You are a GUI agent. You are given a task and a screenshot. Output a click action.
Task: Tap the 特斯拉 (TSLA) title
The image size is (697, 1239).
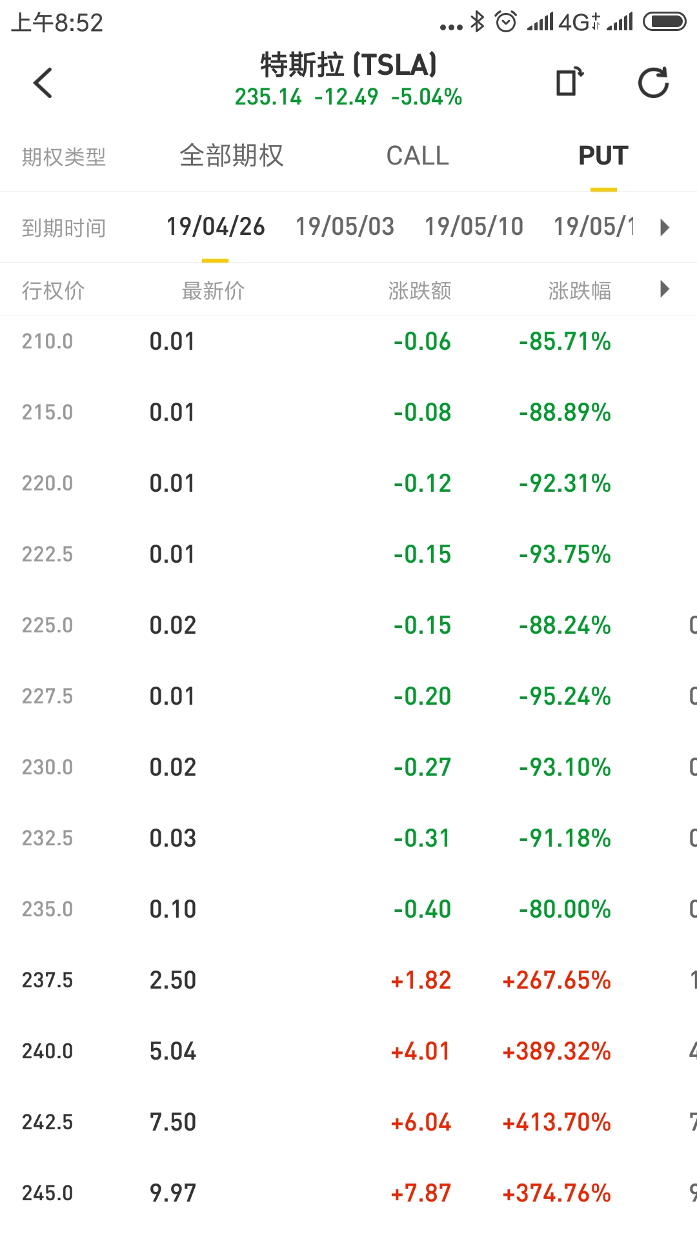348,65
